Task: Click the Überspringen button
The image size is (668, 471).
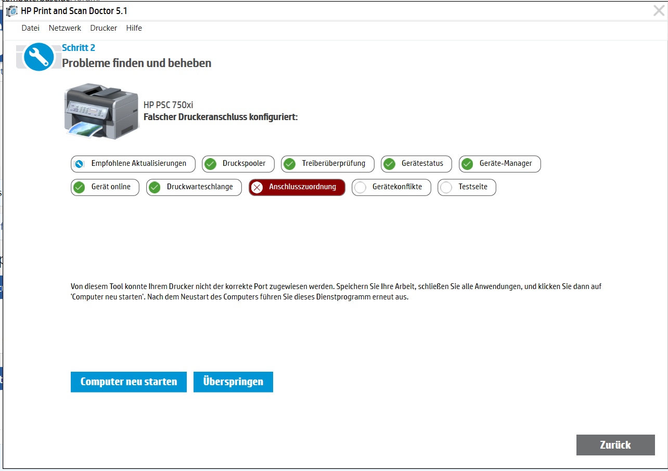Action: tap(233, 382)
